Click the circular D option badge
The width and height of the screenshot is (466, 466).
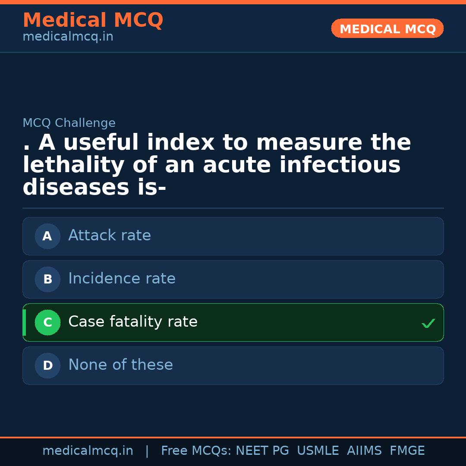(47, 365)
